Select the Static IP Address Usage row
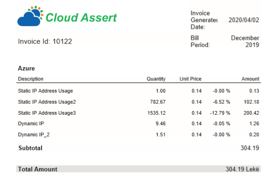 (x=138, y=91)
